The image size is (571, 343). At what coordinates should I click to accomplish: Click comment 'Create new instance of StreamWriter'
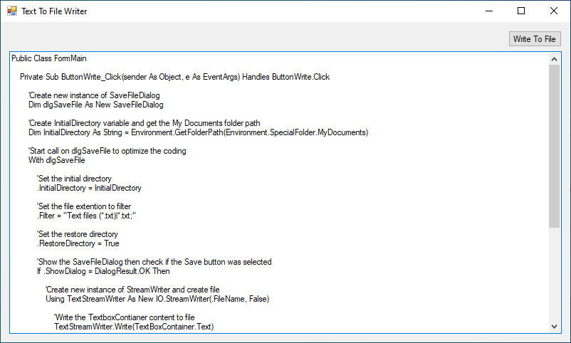point(132,290)
